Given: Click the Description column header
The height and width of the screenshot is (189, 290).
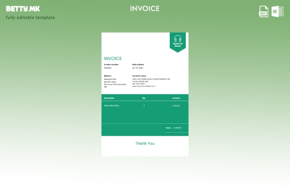Looking at the screenshot, I should [109, 98].
